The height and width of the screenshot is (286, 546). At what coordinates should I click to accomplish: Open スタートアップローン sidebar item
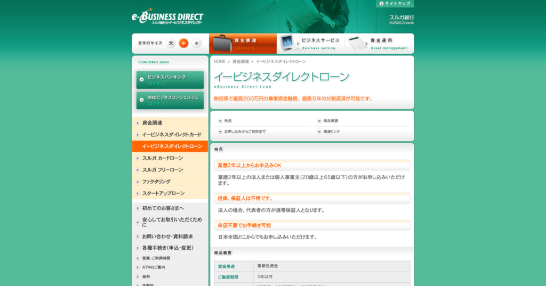click(170, 194)
